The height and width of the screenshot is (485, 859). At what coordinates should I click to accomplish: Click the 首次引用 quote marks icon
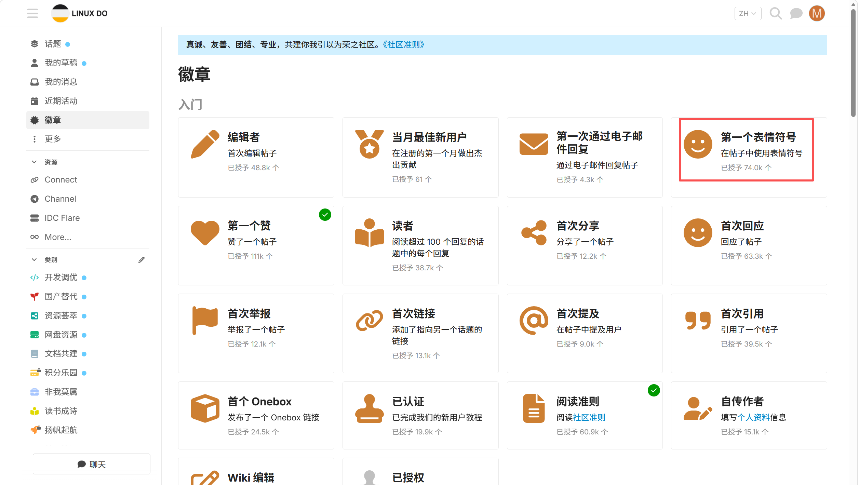pyautogui.click(x=698, y=321)
